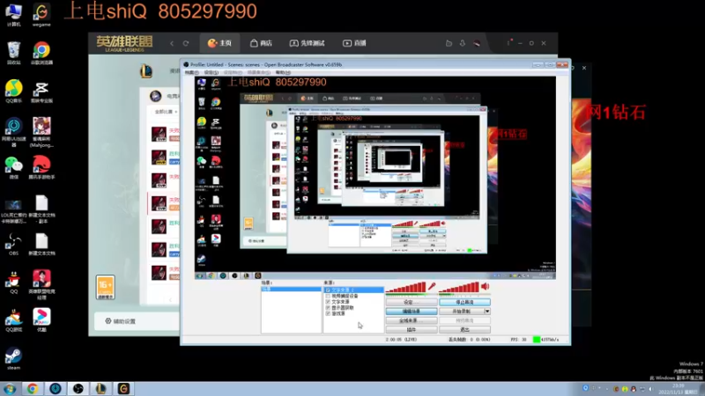Open the 剪映专业版 desktop shortcut
The width and height of the screenshot is (705, 396).
click(41, 92)
